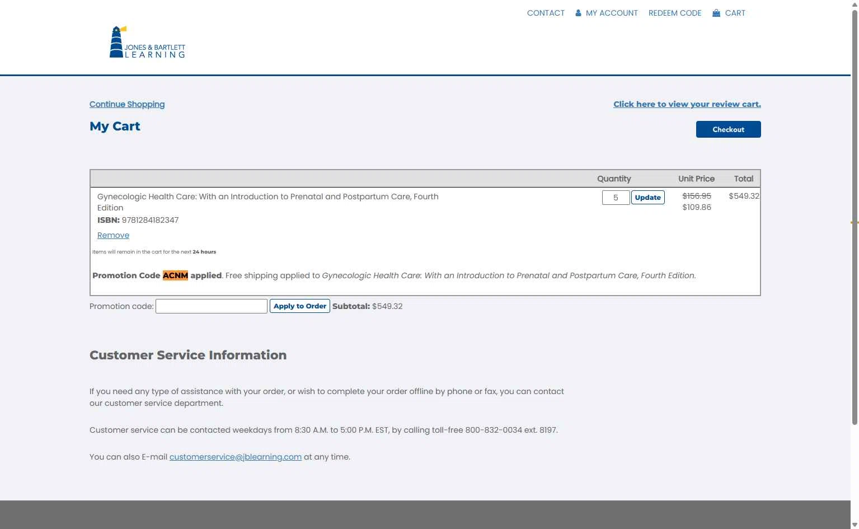The image size is (859, 529).
Task: Click the row total $549.32
Action: tap(744, 196)
